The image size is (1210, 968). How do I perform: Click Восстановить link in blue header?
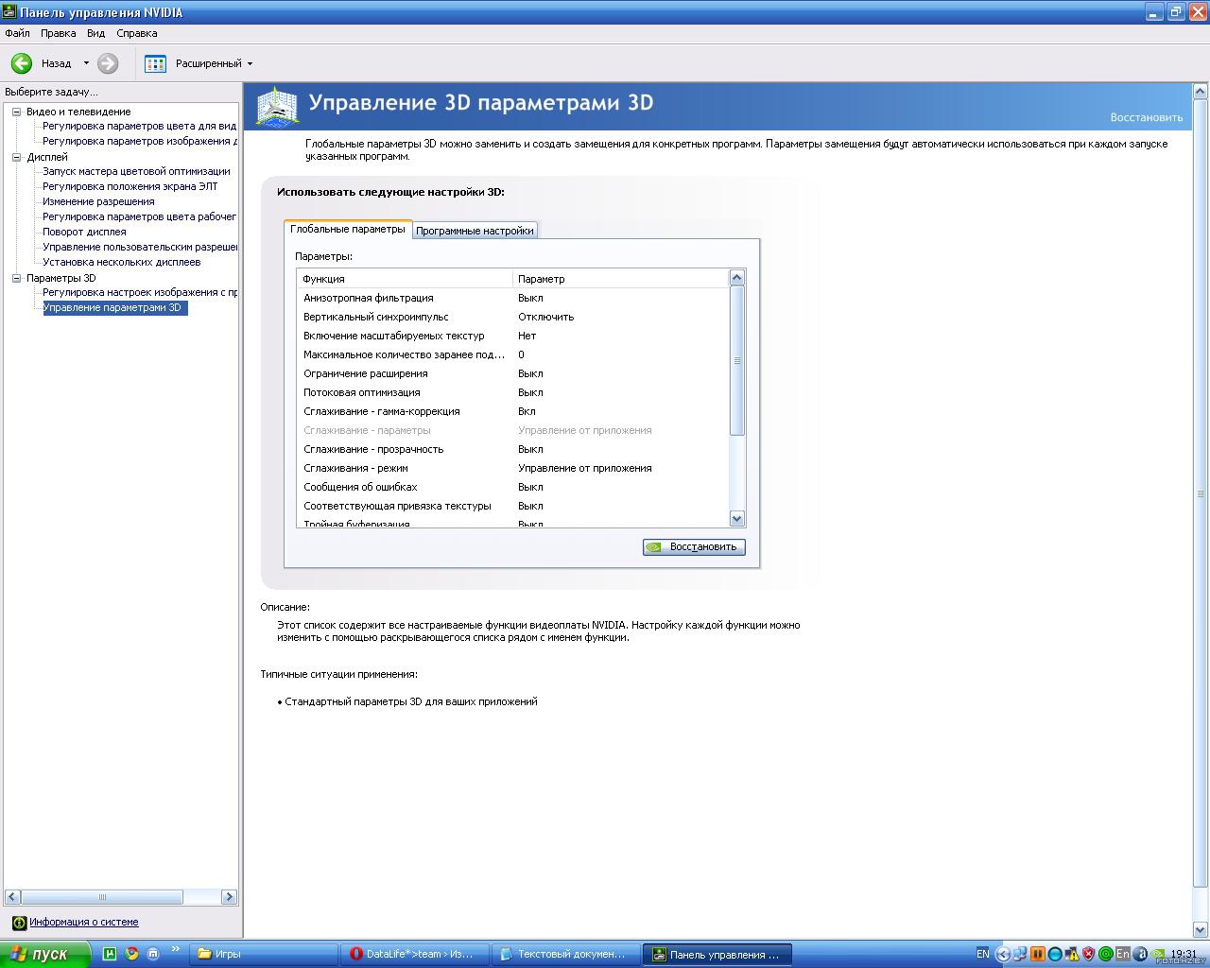click(x=1146, y=117)
